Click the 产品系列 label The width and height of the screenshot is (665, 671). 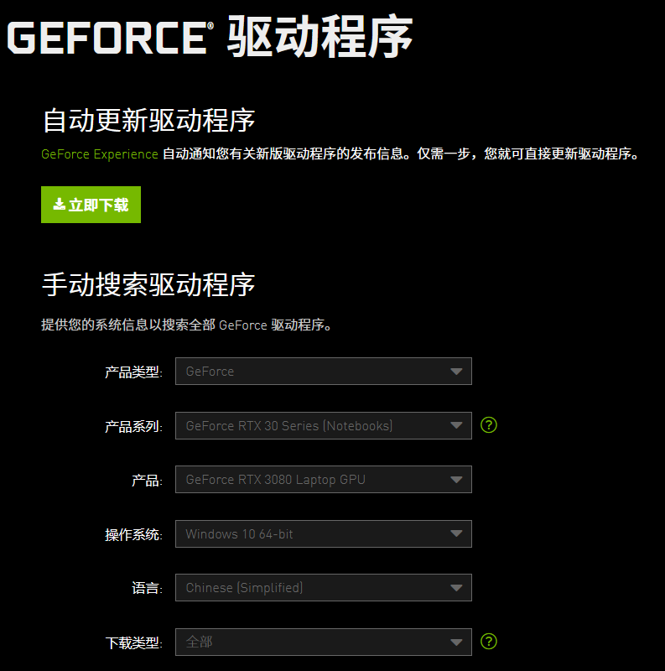tap(133, 426)
